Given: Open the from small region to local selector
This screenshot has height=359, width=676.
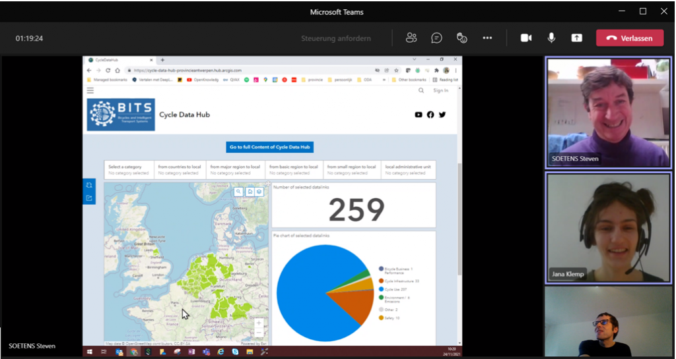Looking at the screenshot, I should click(x=352, y=170).
